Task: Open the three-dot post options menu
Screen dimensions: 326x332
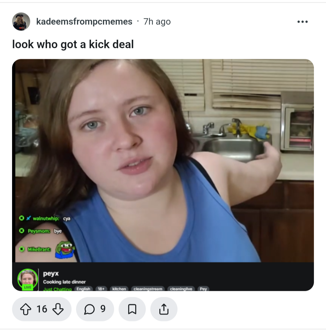Action: 302,21
